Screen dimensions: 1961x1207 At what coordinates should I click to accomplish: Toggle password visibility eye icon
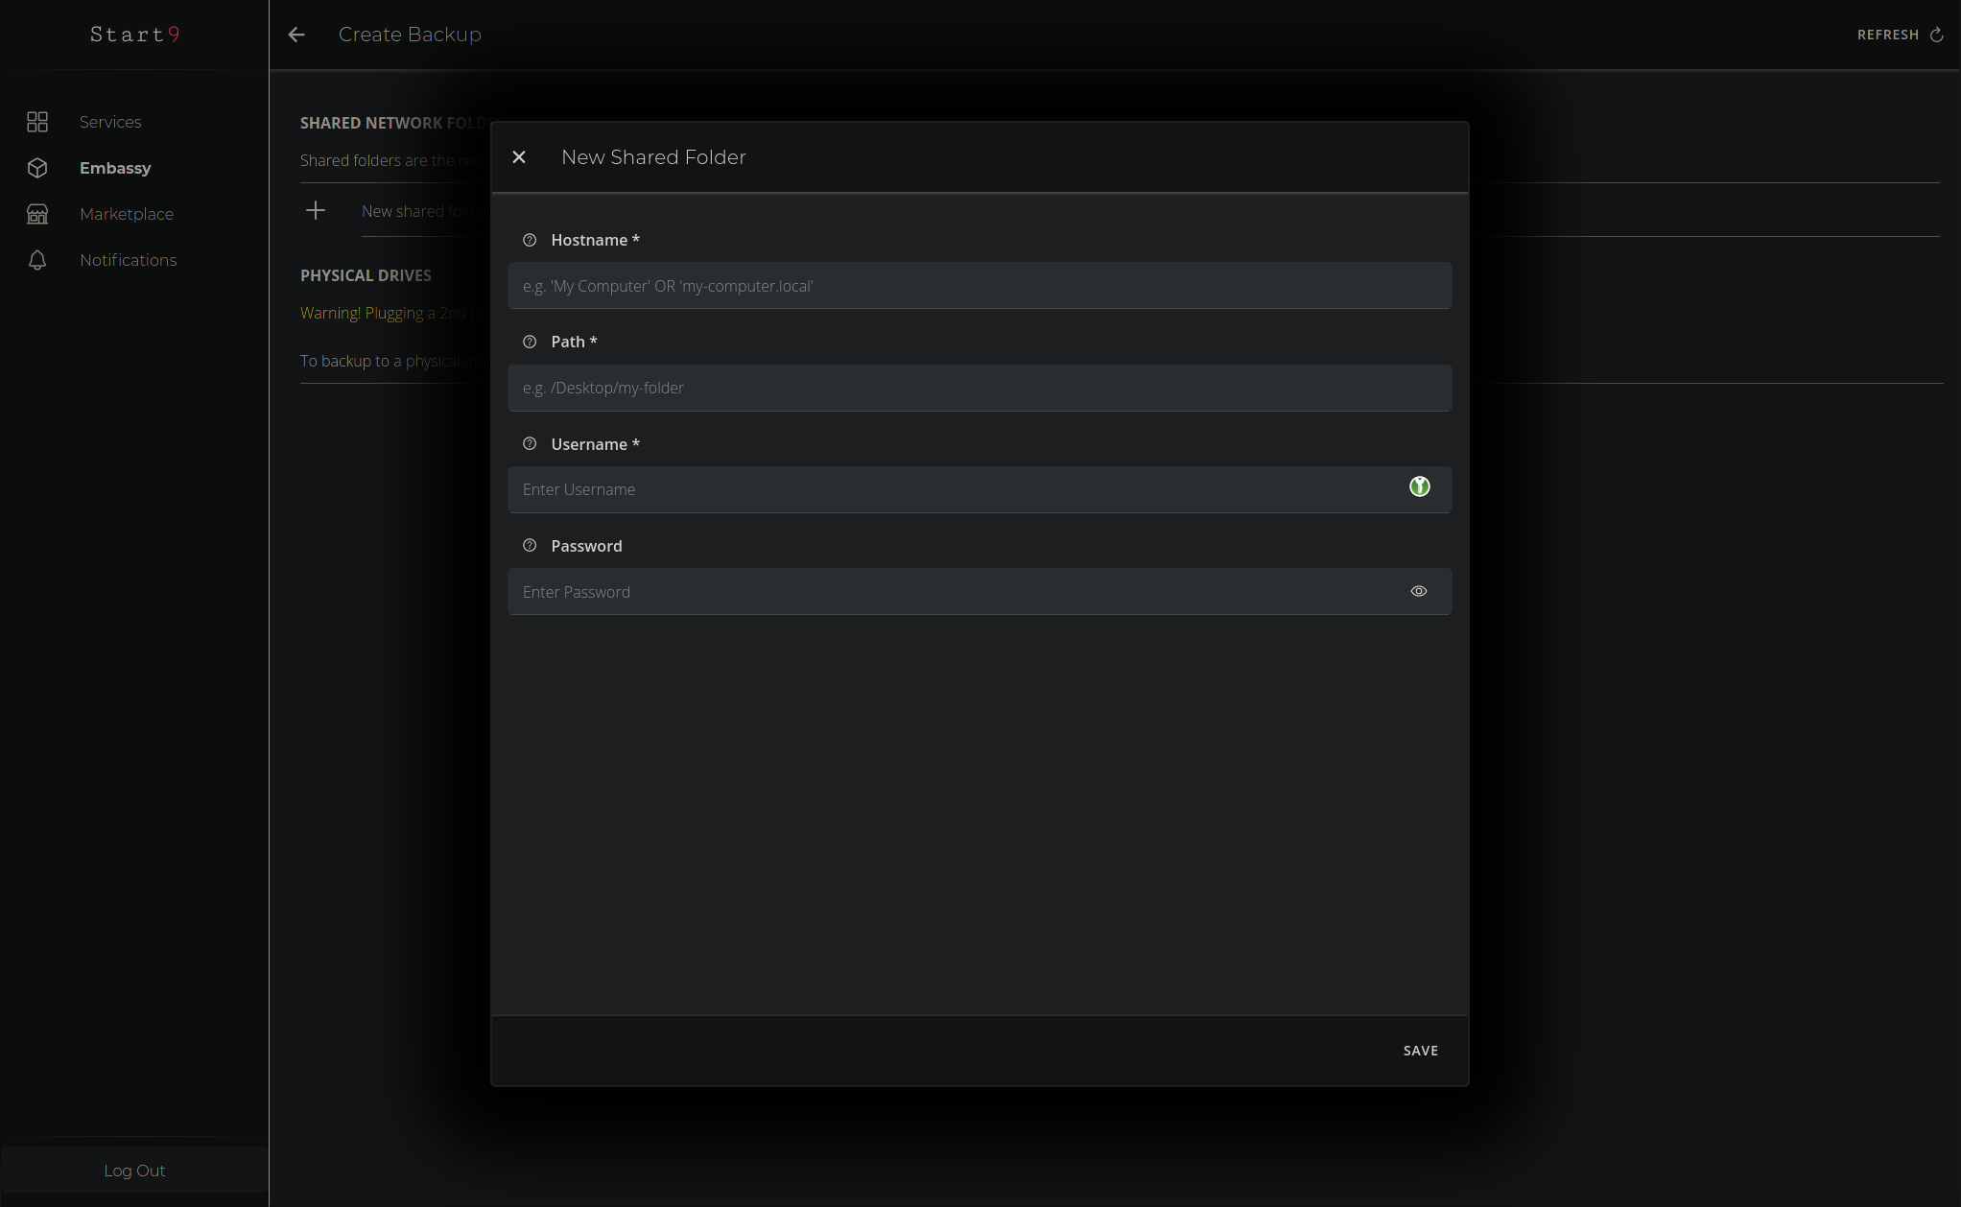(x=1419, y=592)
